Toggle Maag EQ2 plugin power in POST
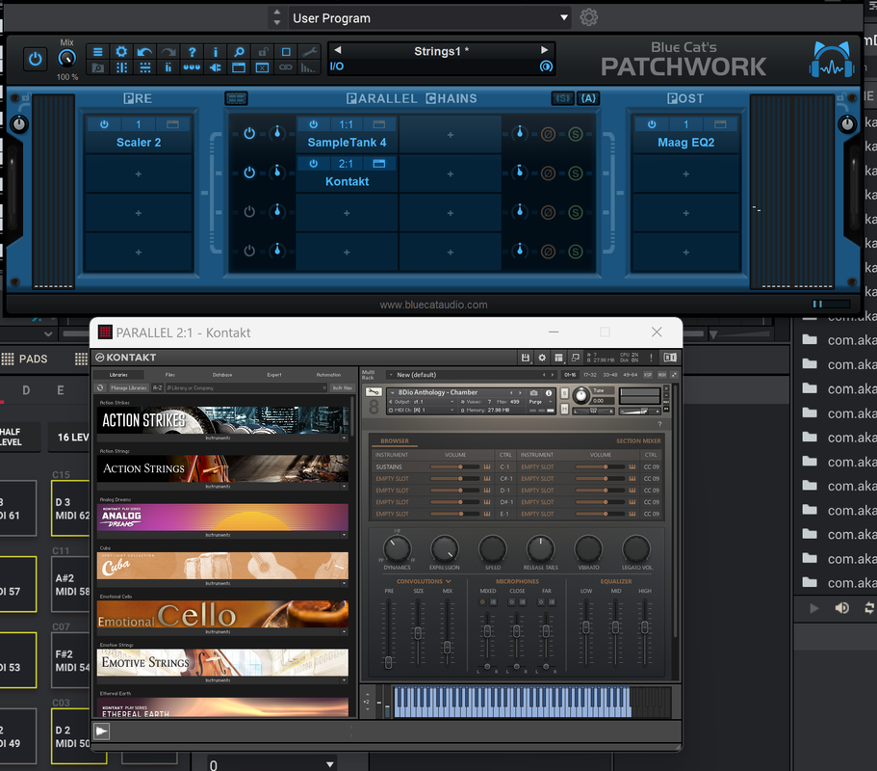Screen dimensions: 877x771 tap(652, 124)
